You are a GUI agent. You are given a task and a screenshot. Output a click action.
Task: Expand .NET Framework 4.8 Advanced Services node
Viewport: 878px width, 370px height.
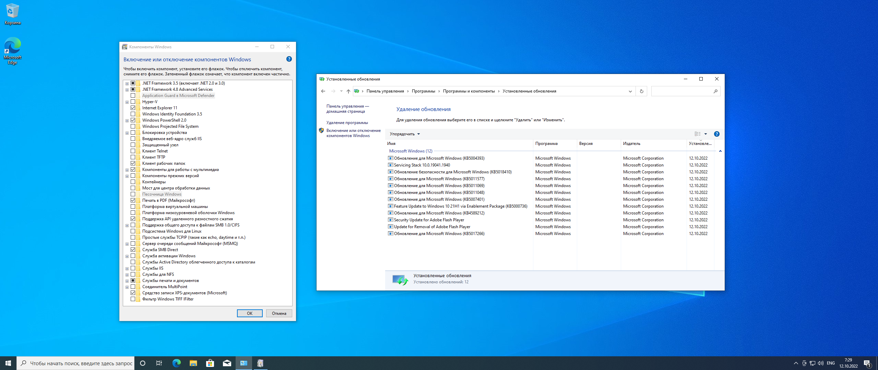click(x=127, y=90)
